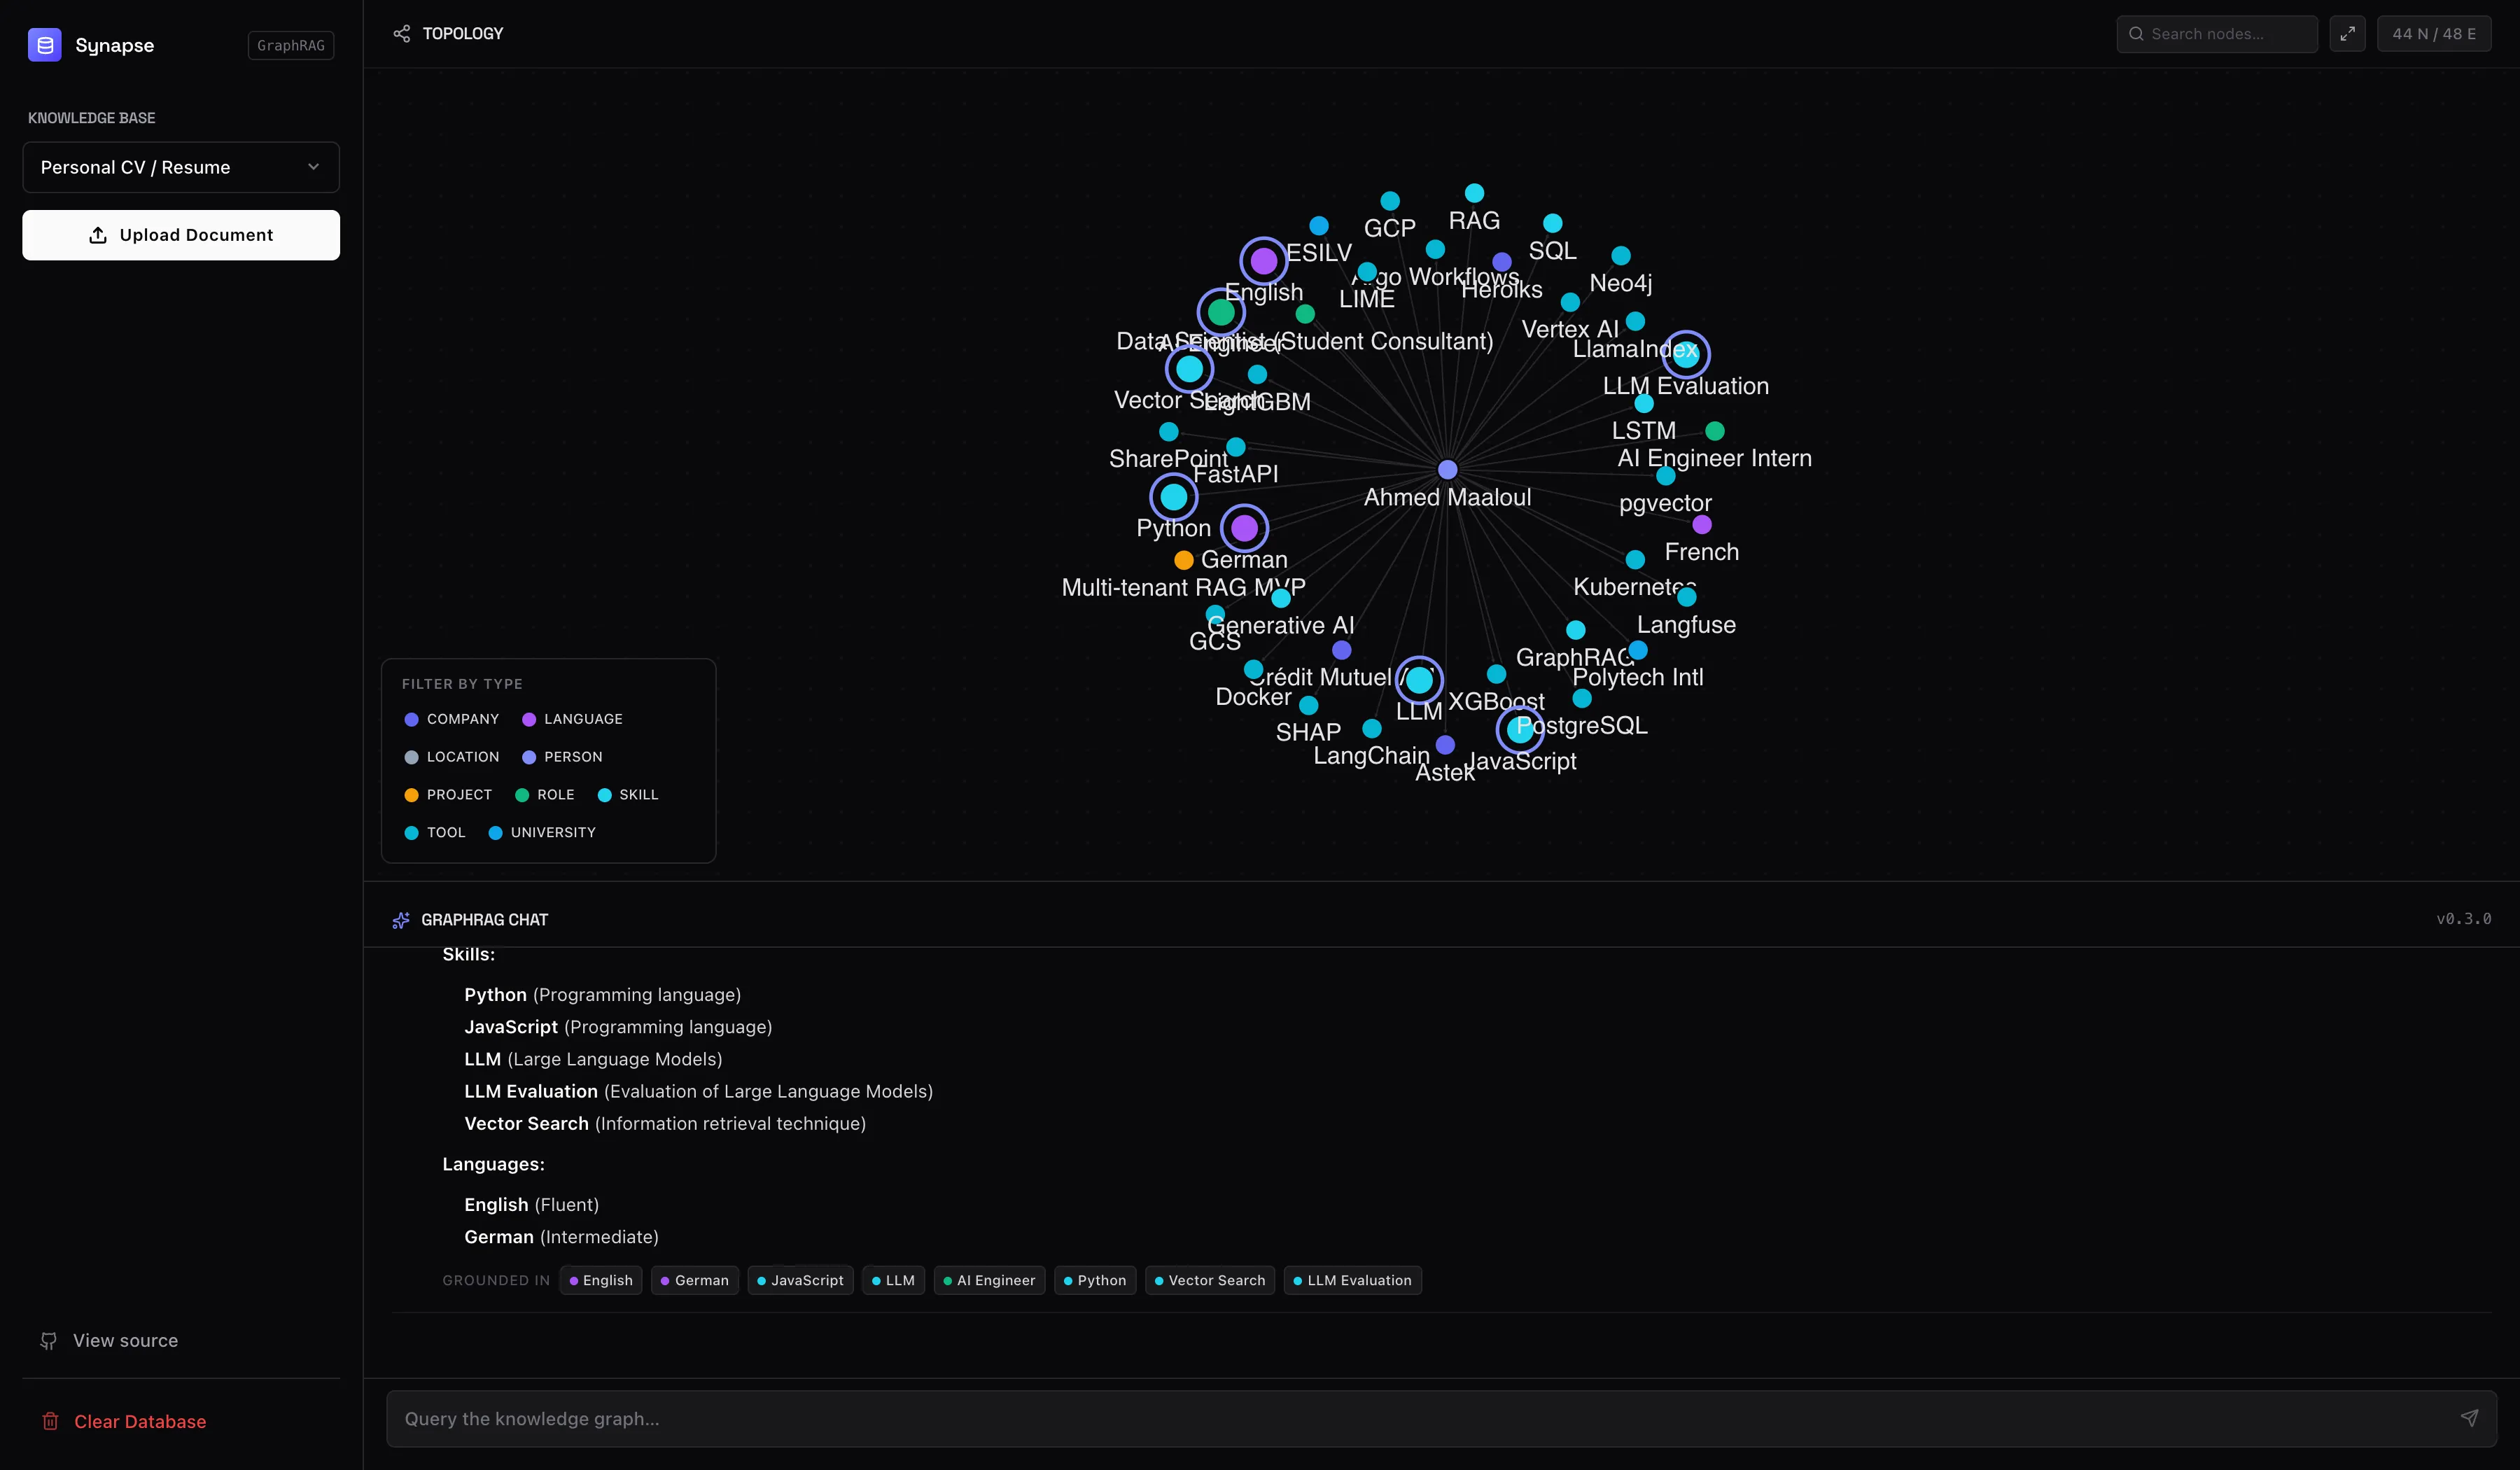Select the JavaScript highlighted graph node
This screenshot has width=2520, height=1470.
[x=1520, y=729]
